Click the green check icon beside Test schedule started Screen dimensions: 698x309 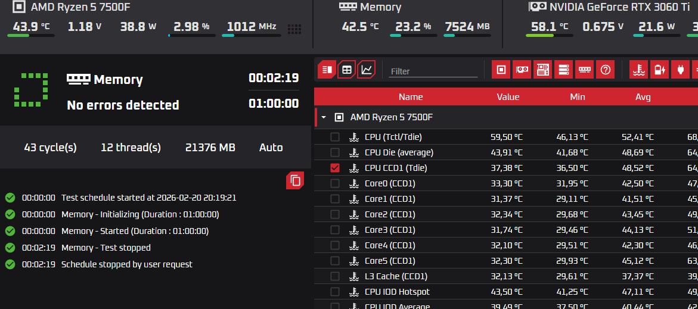click(10, 198)
